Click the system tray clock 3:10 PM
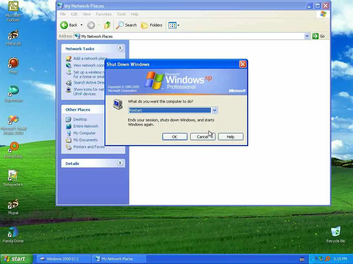This screenshot has width=353, height=264. point(340,259)
